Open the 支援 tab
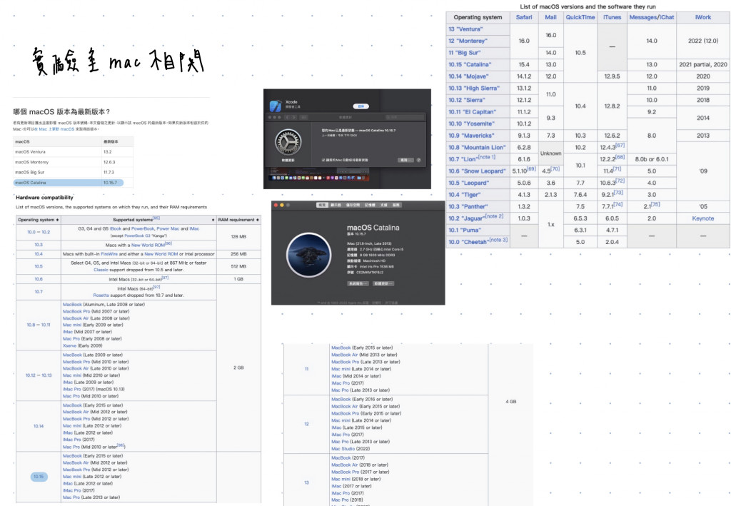731x506 pixels. 383,205
